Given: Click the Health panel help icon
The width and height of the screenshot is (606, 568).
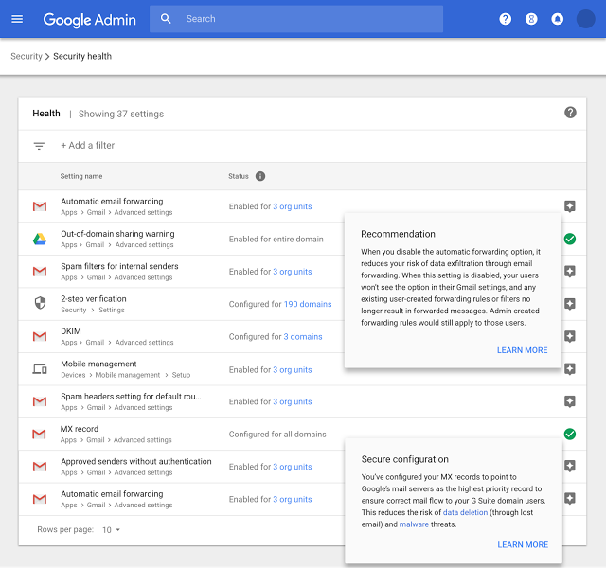Looking at the screenshot, I should coord(570,113).
